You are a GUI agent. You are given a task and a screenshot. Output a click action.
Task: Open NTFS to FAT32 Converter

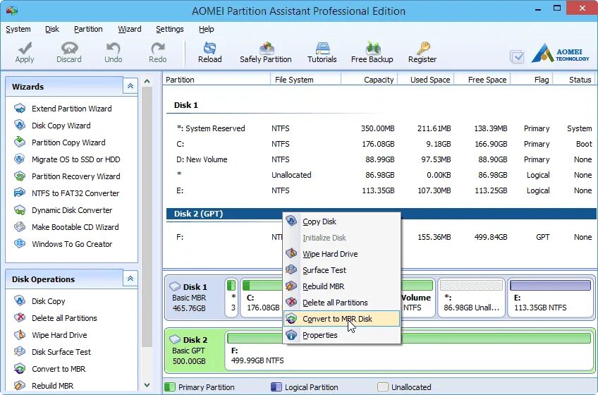75,193
